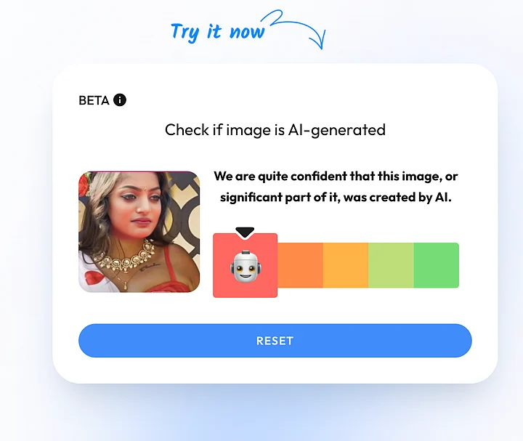Select the red AI-likely scale segment
Screen dimensions: 523x441
pos(246,265)
